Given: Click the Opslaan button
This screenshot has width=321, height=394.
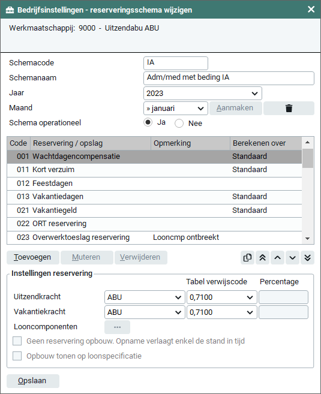Looking at the screenshot, I should pyautogui.click(x=33, y=381).
